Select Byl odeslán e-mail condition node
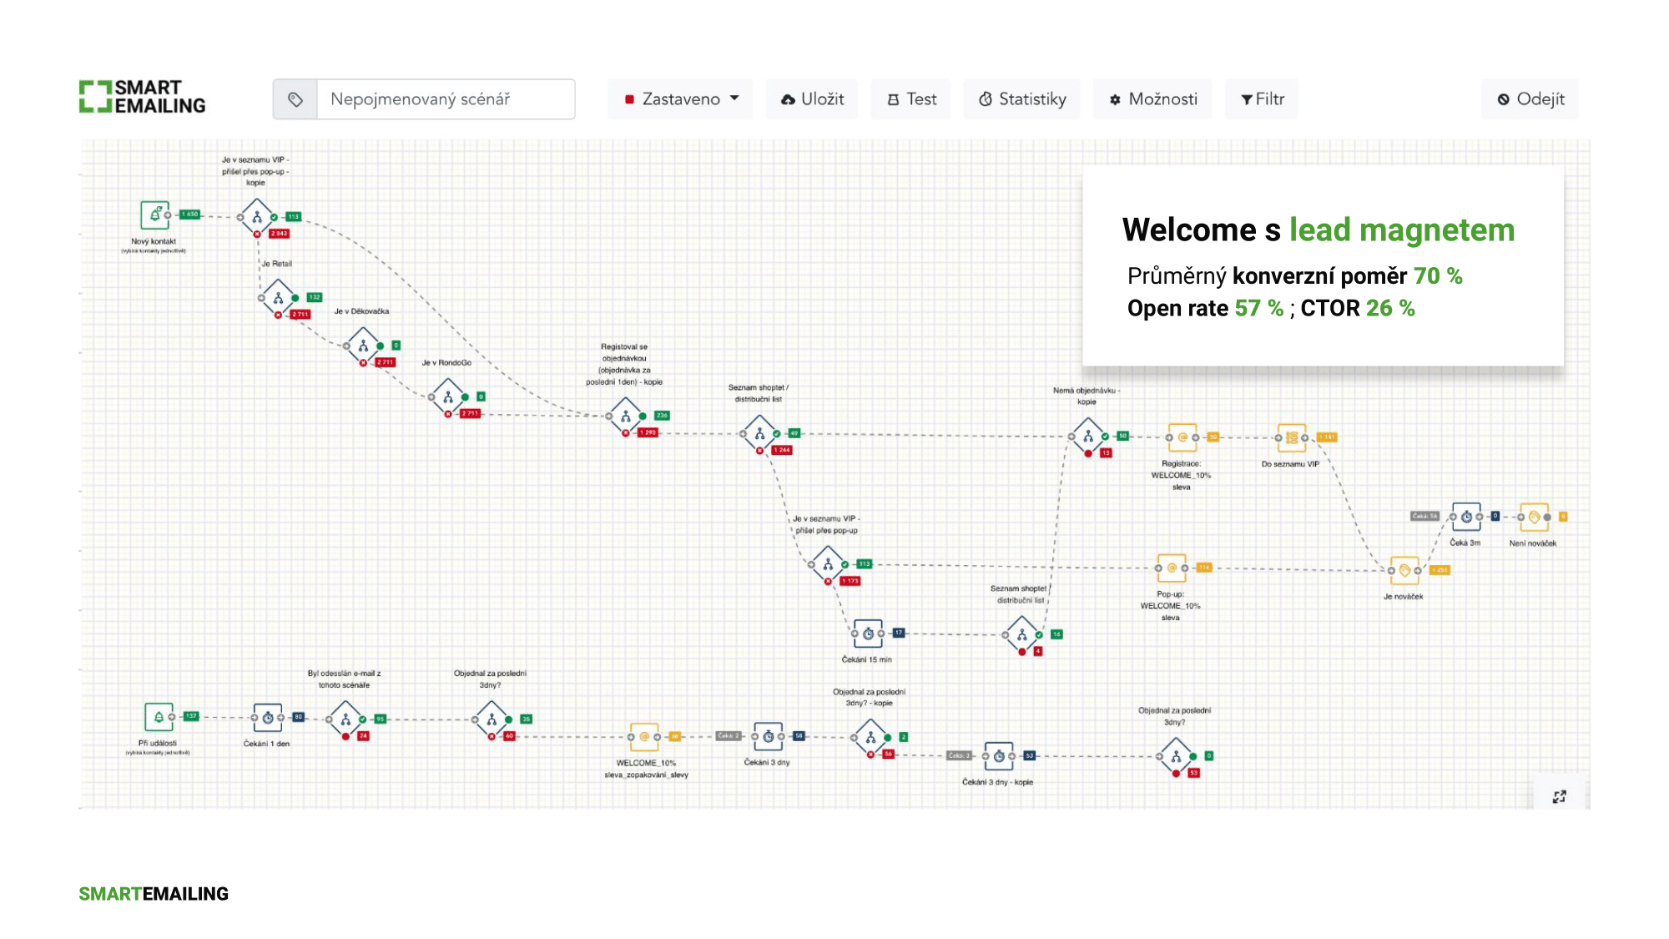Viewport: 1669px width, 939px height. [345, 719]
